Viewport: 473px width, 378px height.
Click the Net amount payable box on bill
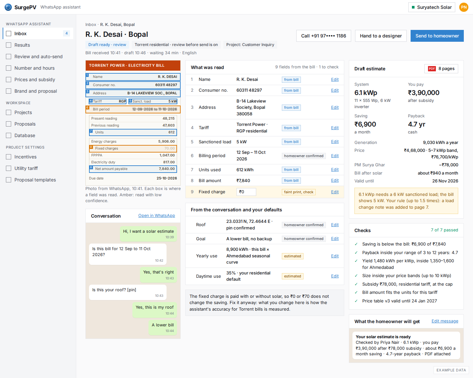click(133, 169)
